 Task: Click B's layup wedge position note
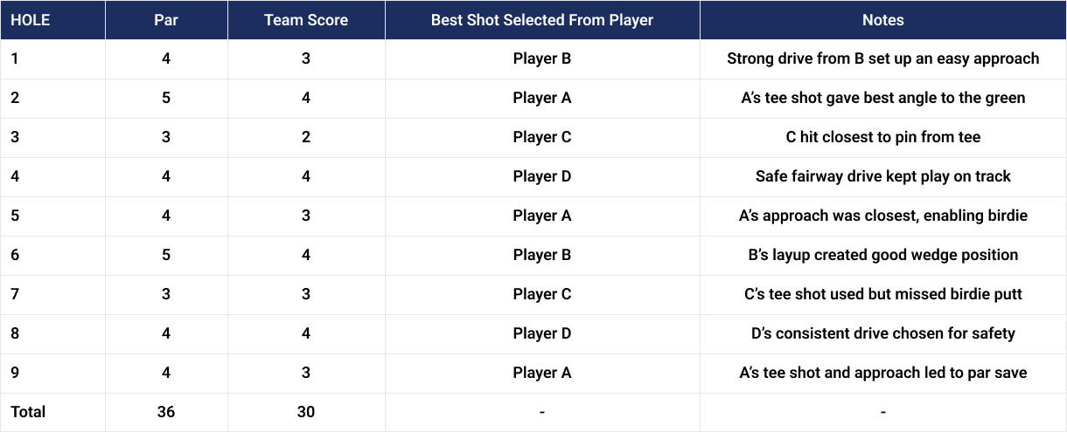click(882, 255)
